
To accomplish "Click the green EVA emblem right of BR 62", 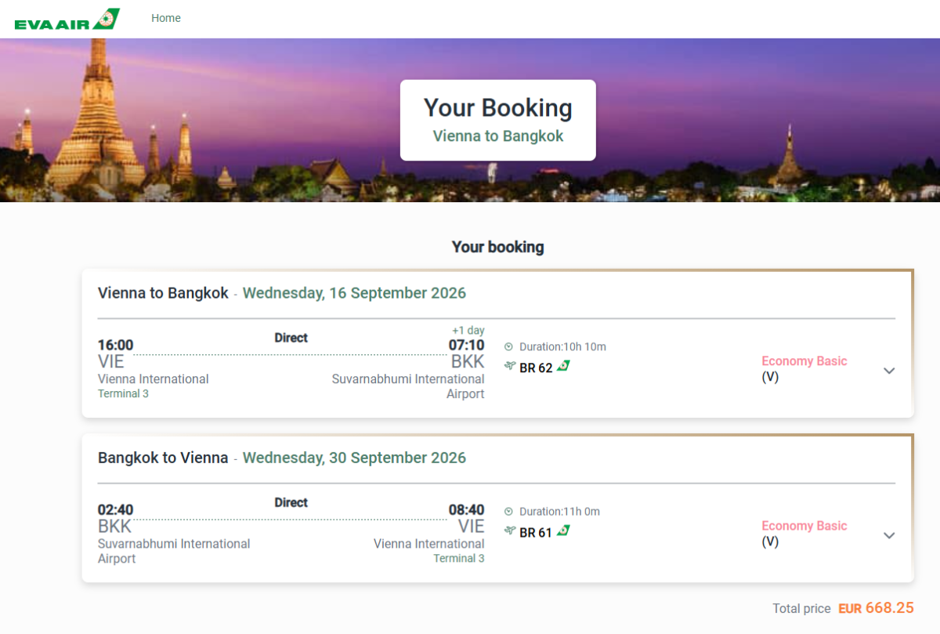I will point(563,366).
